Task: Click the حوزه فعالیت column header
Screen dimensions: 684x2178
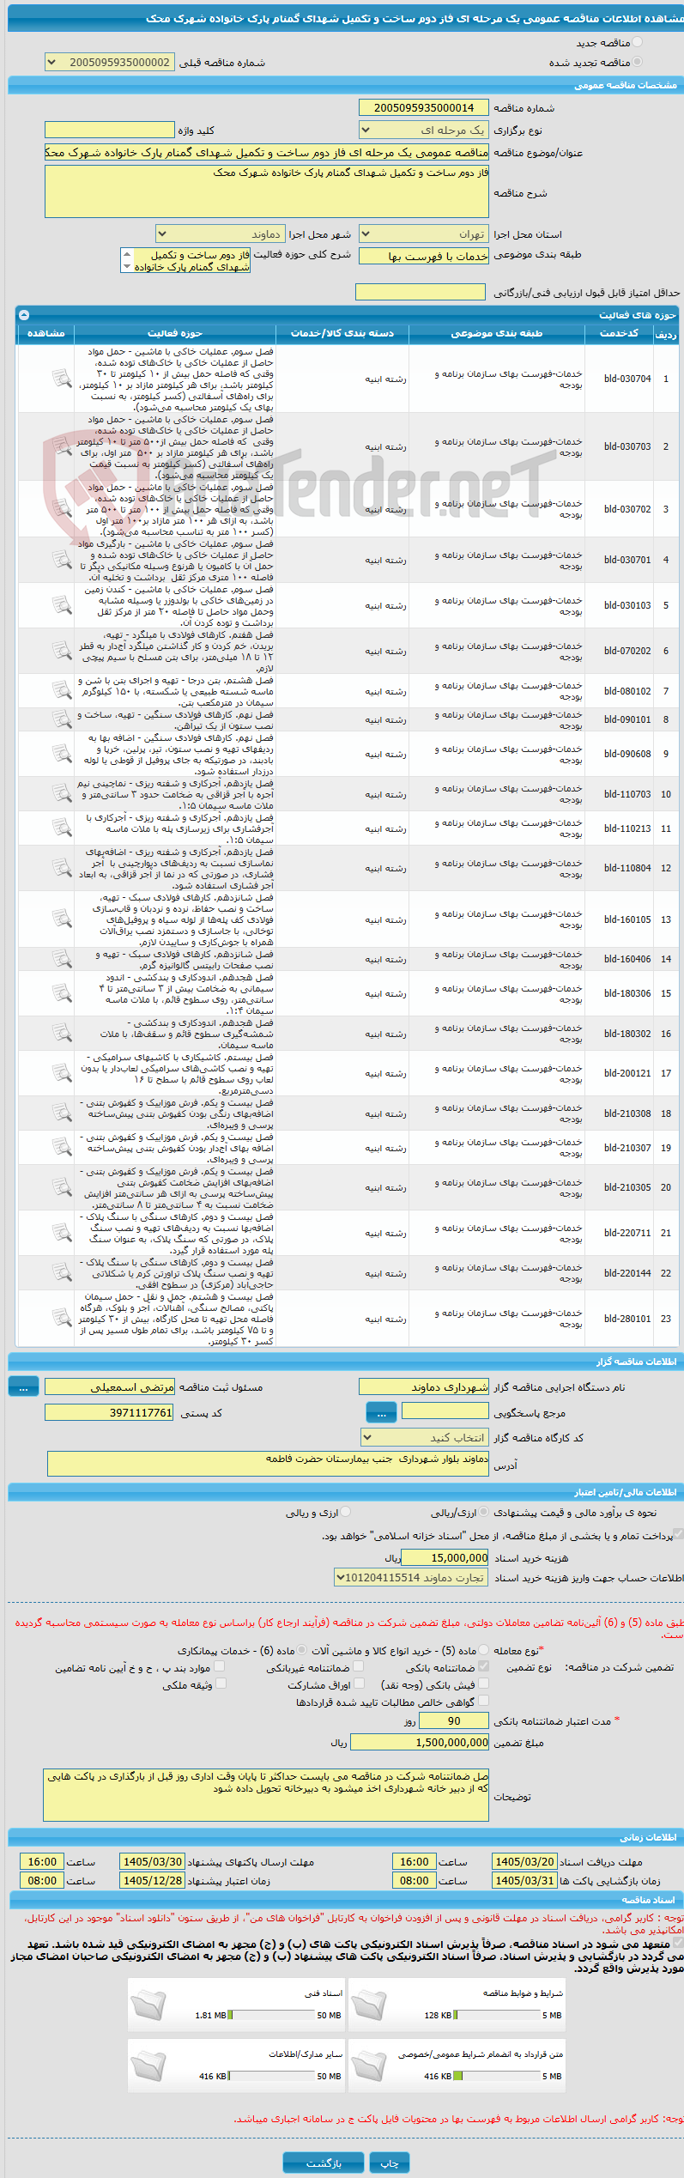Action: coord(175,333)
